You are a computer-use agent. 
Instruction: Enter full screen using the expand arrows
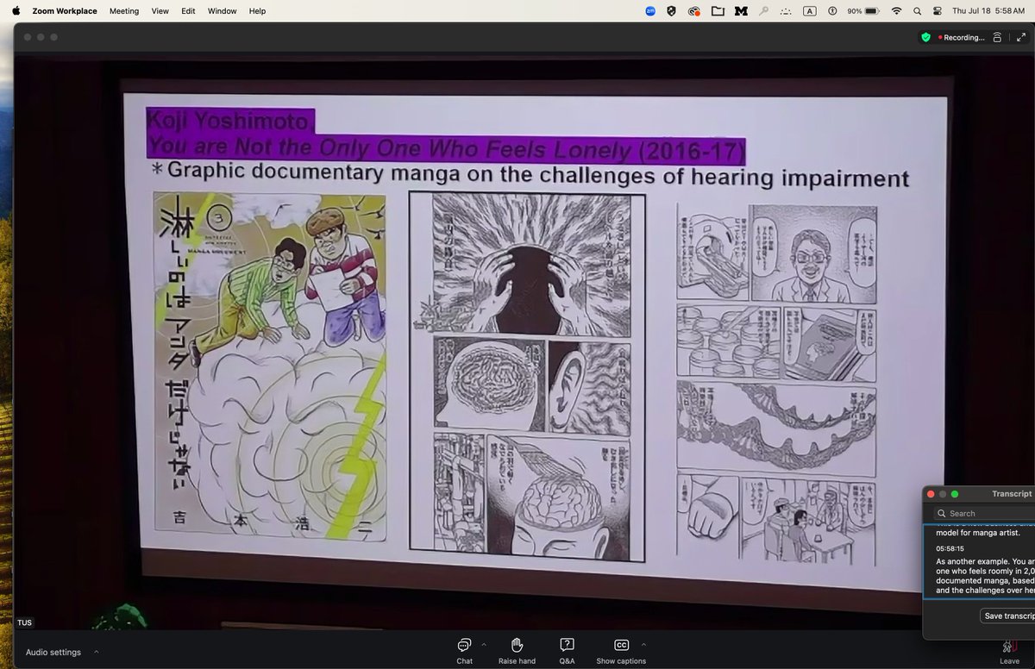tap(1021, 37)
